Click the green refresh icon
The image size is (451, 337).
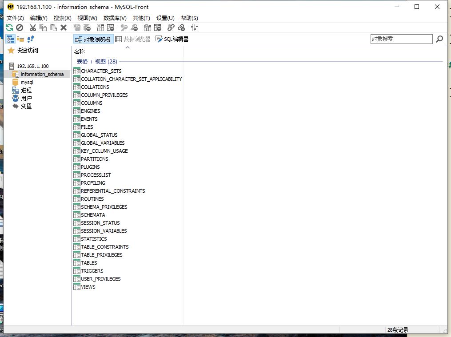click(9, 28)
